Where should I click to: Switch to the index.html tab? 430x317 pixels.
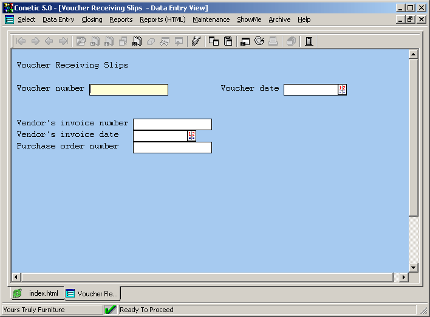(36, 293)
